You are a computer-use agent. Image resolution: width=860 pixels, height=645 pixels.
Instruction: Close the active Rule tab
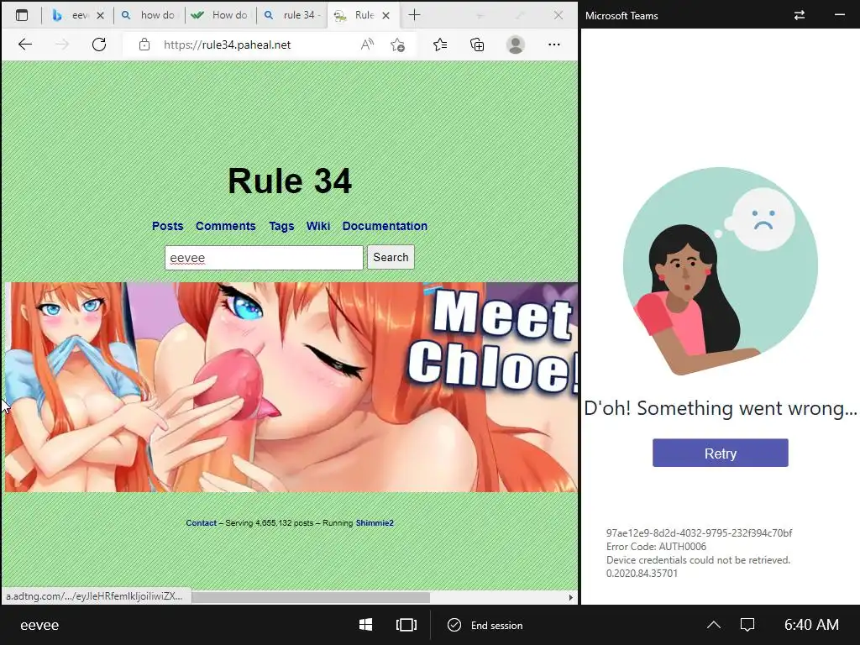click(x=386, y=15)
